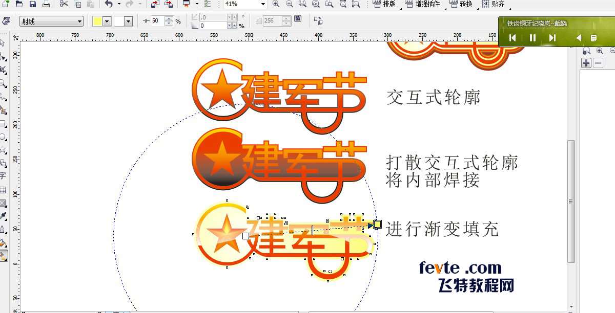Open the 增强插件 menu
The height and width of the screenshot is (313, 615).
423,4
